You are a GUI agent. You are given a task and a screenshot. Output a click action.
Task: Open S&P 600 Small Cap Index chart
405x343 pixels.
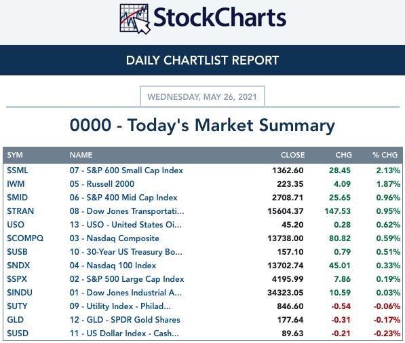coord(126,170)
